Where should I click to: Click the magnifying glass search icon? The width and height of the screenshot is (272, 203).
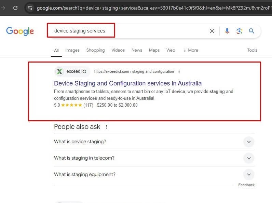tap(251, 31)
